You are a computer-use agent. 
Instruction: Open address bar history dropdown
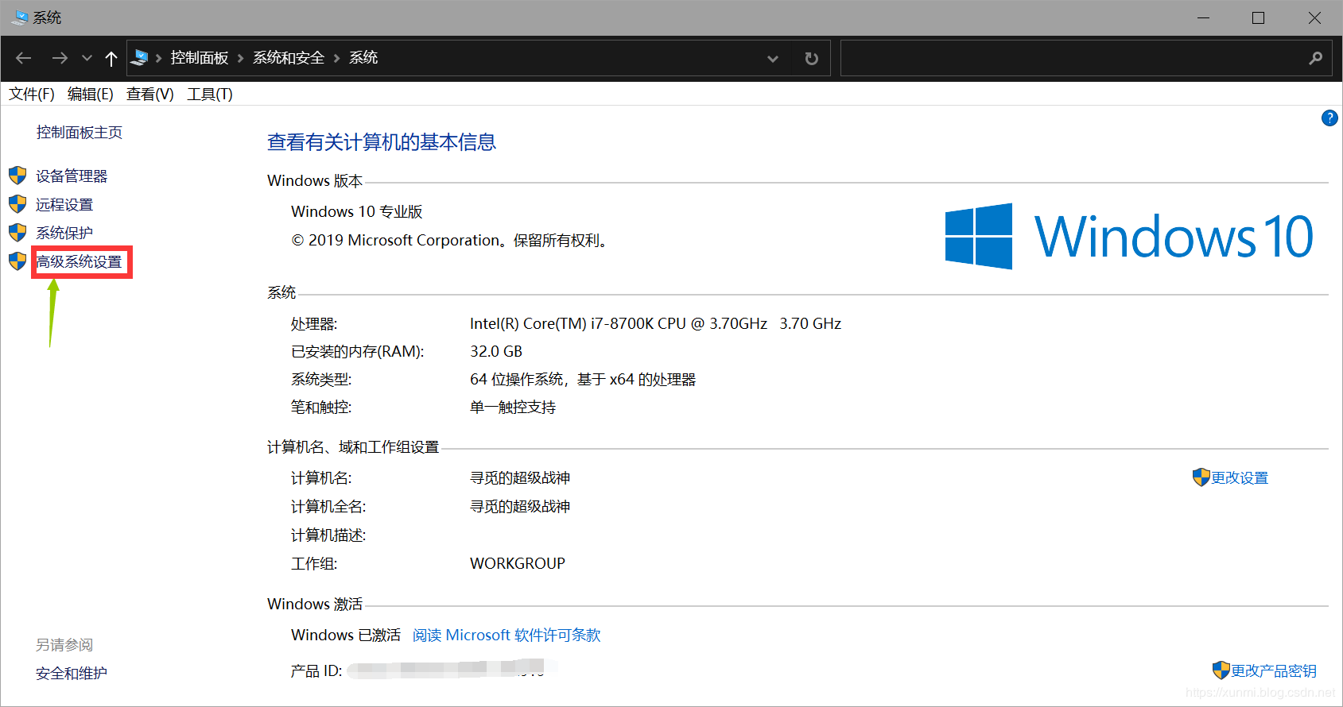pyautogui.click(x=773, y=59)
